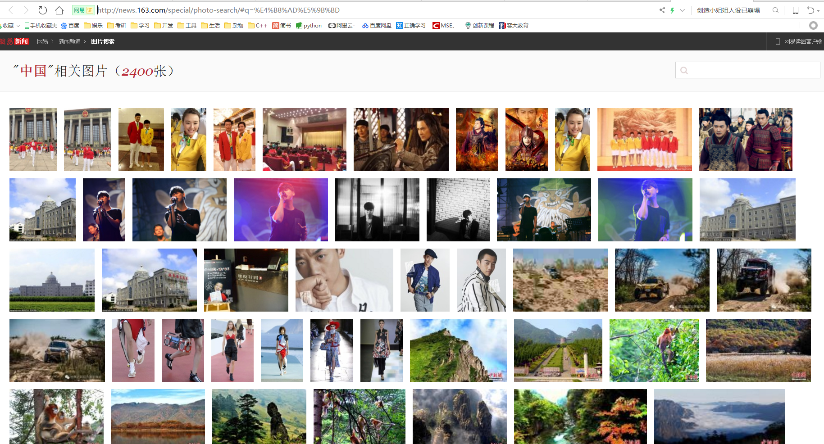The height and width of the screenshot is (444, 824).
Task: Reload the page with the refresh icon
Action: [x=42, y=10]
